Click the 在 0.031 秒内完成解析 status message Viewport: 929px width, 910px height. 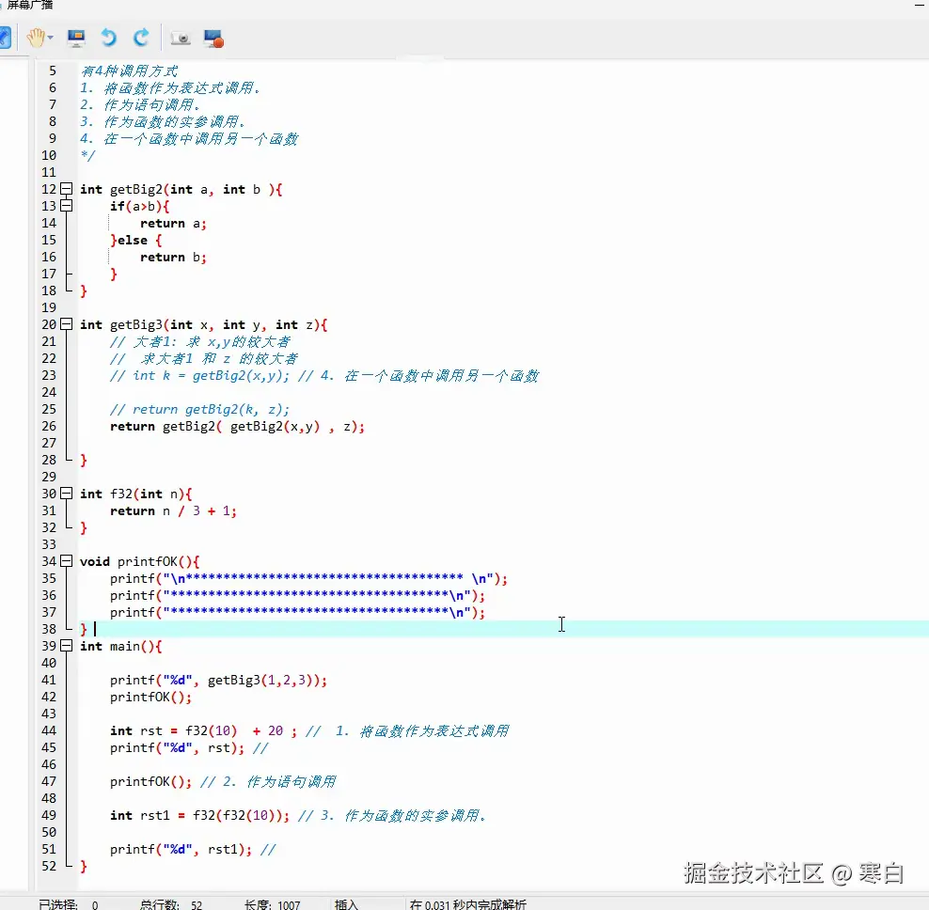tap(467, 904)
